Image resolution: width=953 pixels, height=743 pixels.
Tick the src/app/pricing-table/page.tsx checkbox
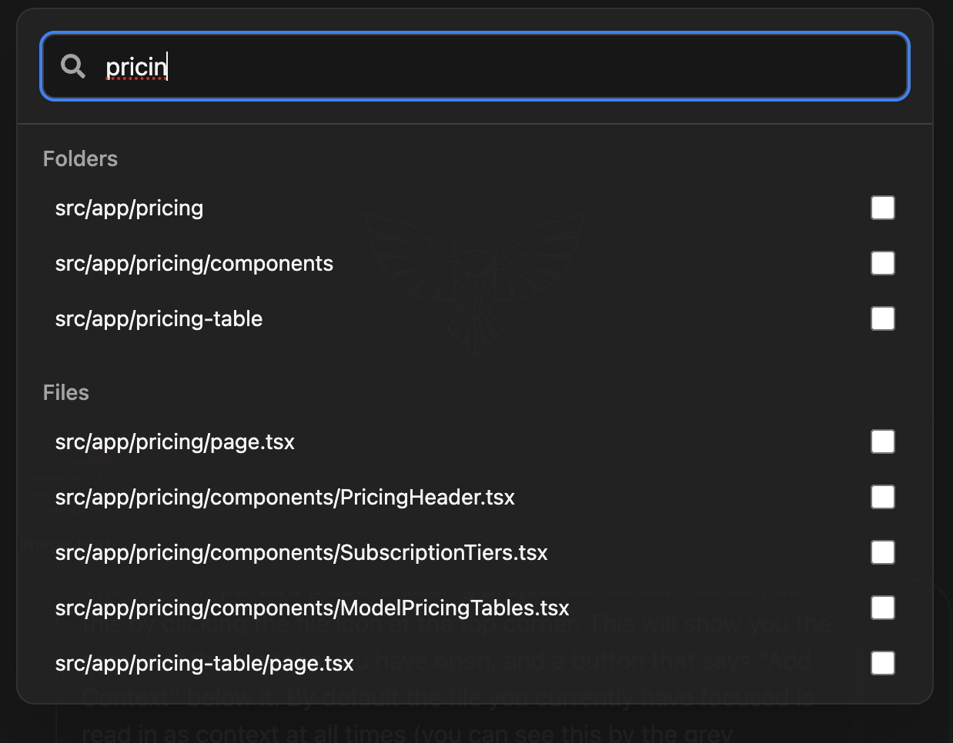coord(882,663)
